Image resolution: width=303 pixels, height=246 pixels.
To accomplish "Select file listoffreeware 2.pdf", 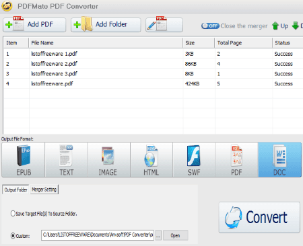I will point(54,64).
